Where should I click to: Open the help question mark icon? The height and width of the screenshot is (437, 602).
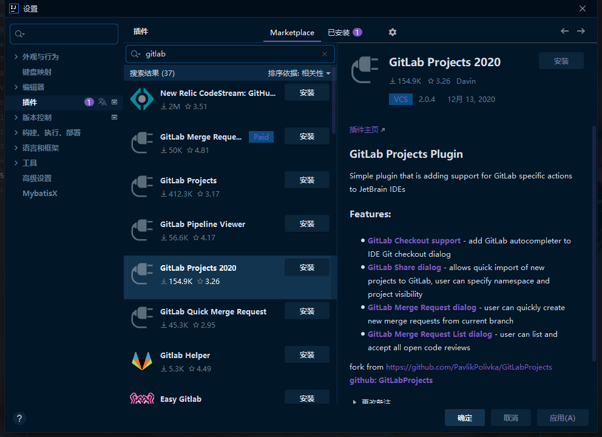pyautogui.click(x=19, y=418)
